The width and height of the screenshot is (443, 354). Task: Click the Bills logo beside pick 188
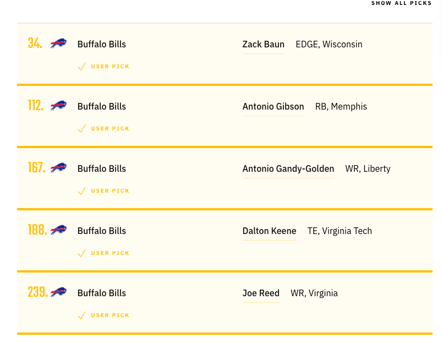tap(58, 230)
